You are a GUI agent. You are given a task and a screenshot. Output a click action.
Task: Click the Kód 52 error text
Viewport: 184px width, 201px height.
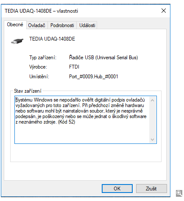67,122
